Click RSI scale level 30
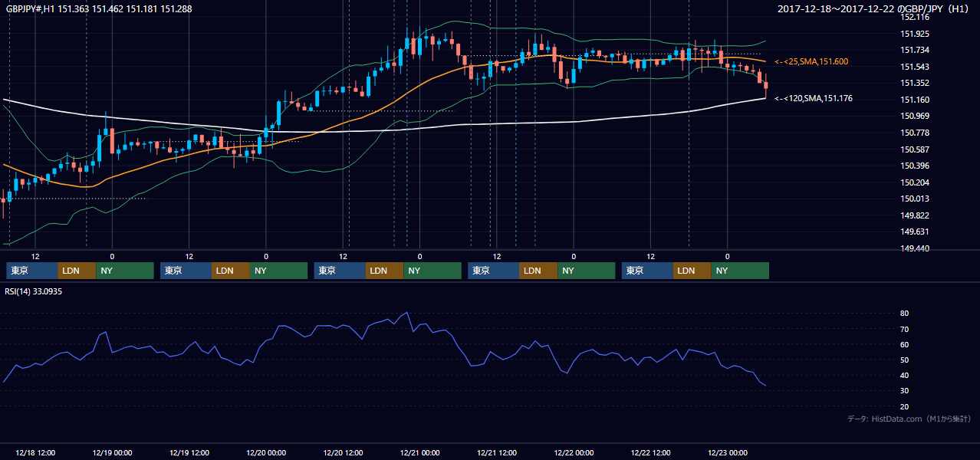Viewport: 980px width, 460px height. coord(904,391)
